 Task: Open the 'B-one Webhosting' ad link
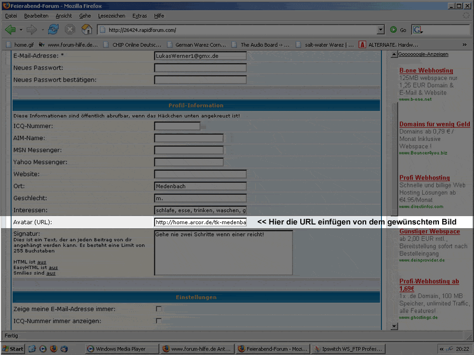(x=426, y=70)
